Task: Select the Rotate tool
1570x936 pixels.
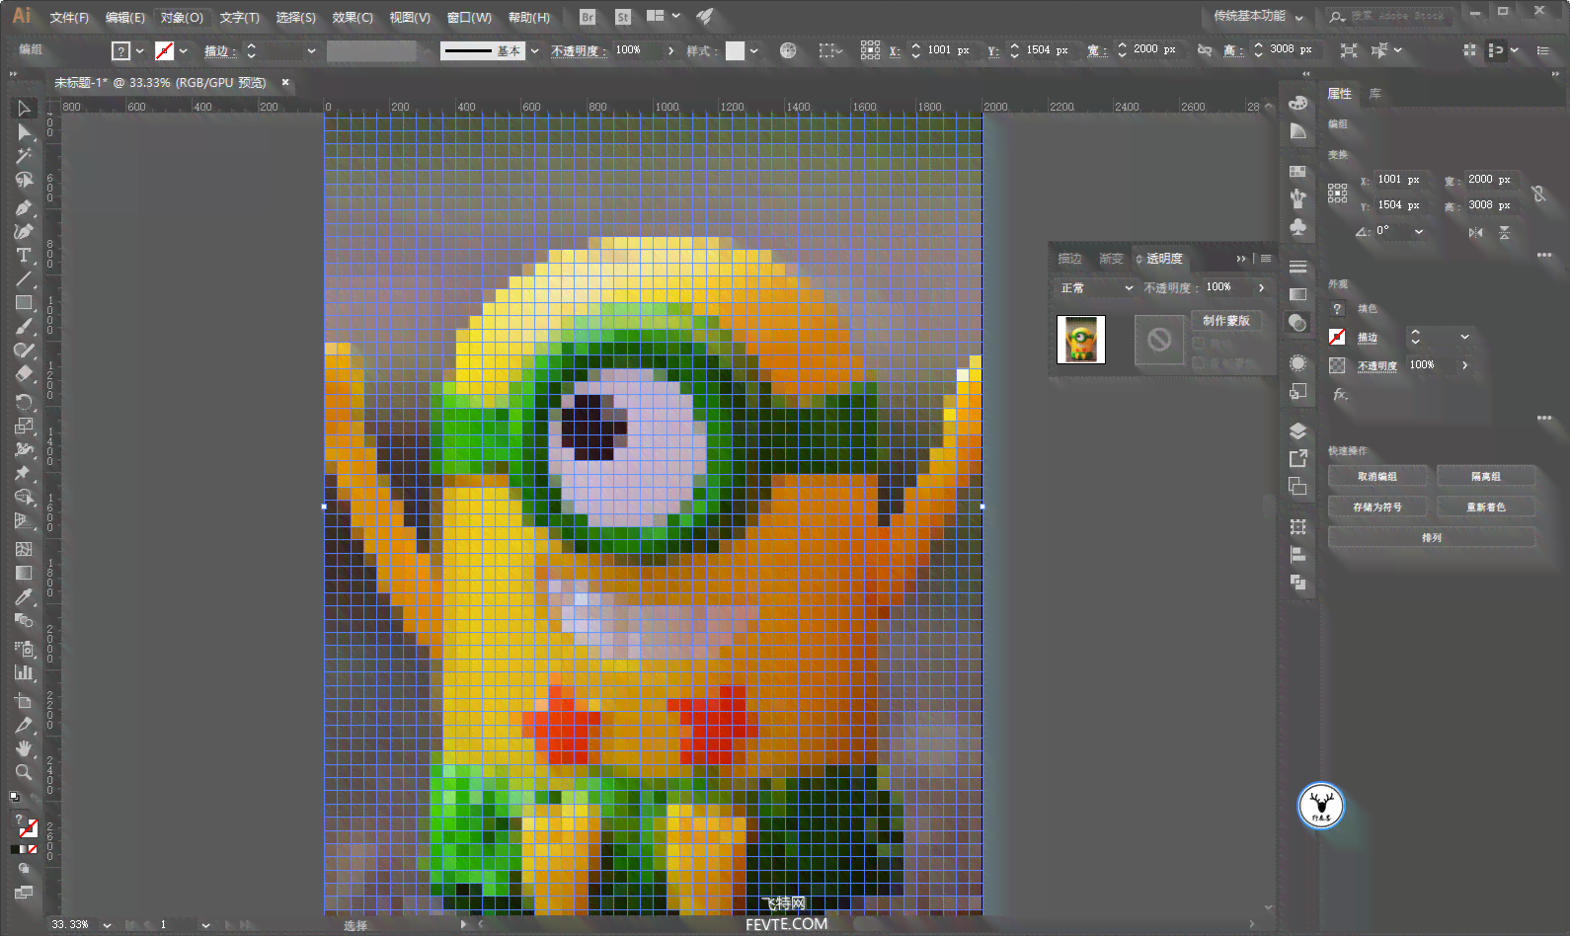Action: click(x=24, y=402)
